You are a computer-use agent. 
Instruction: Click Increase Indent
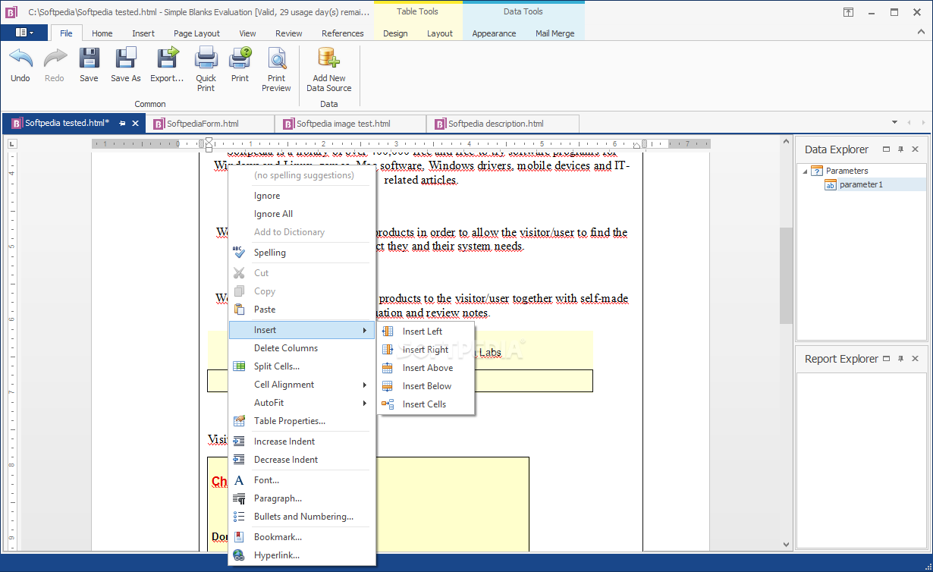tap(302, 442)
